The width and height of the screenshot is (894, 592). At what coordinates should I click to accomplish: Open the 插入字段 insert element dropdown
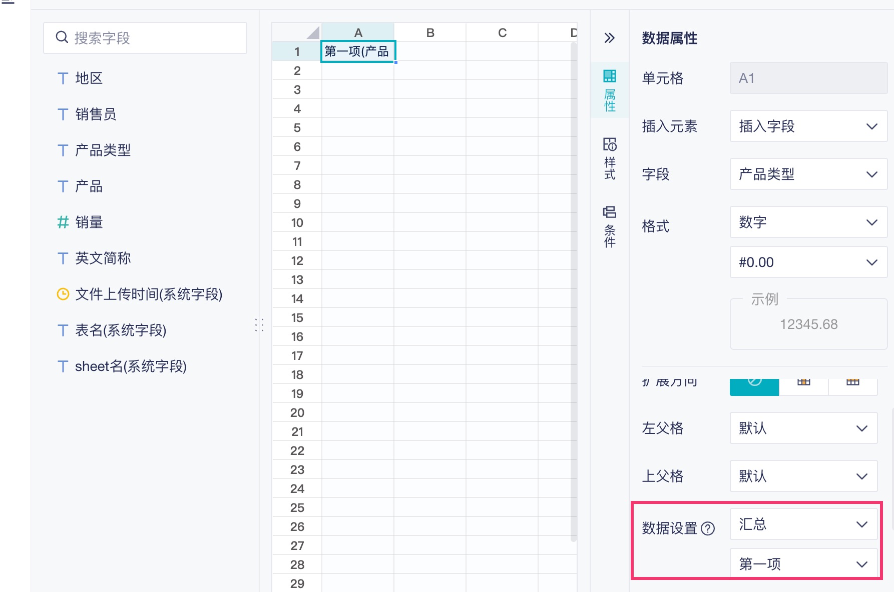tap(808, 126)
